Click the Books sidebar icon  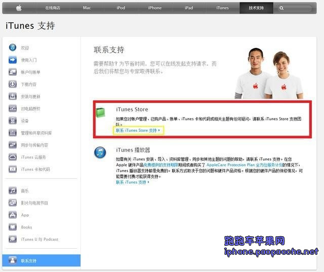13,227
